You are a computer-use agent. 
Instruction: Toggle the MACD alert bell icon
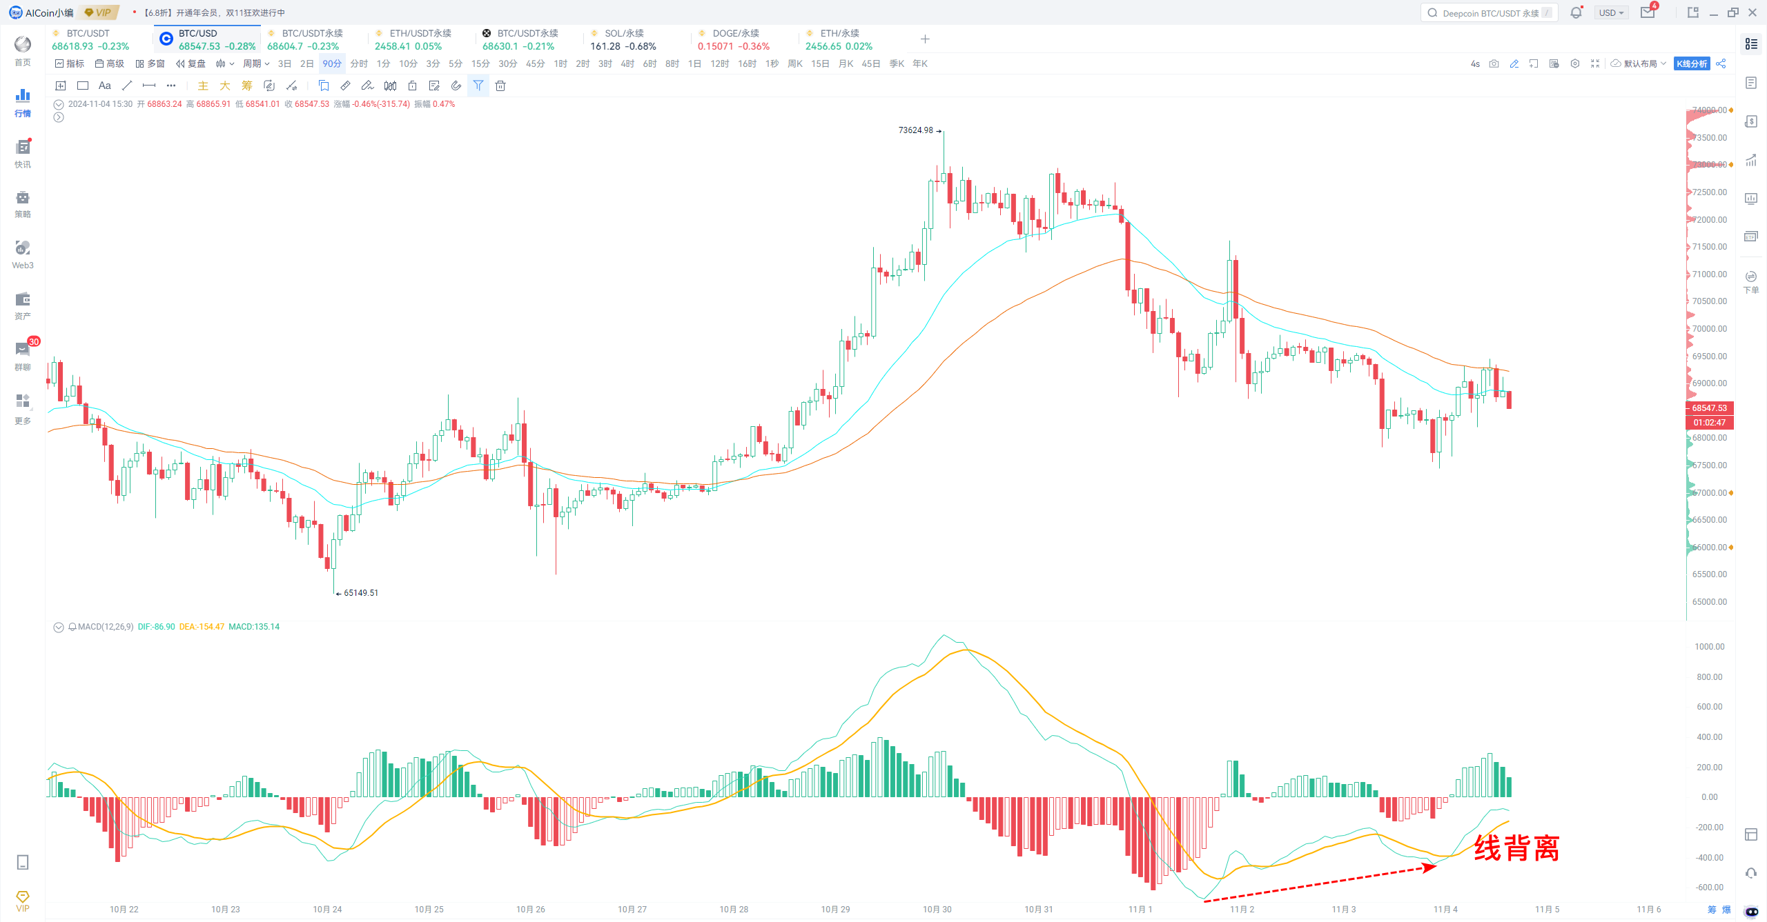72,627
